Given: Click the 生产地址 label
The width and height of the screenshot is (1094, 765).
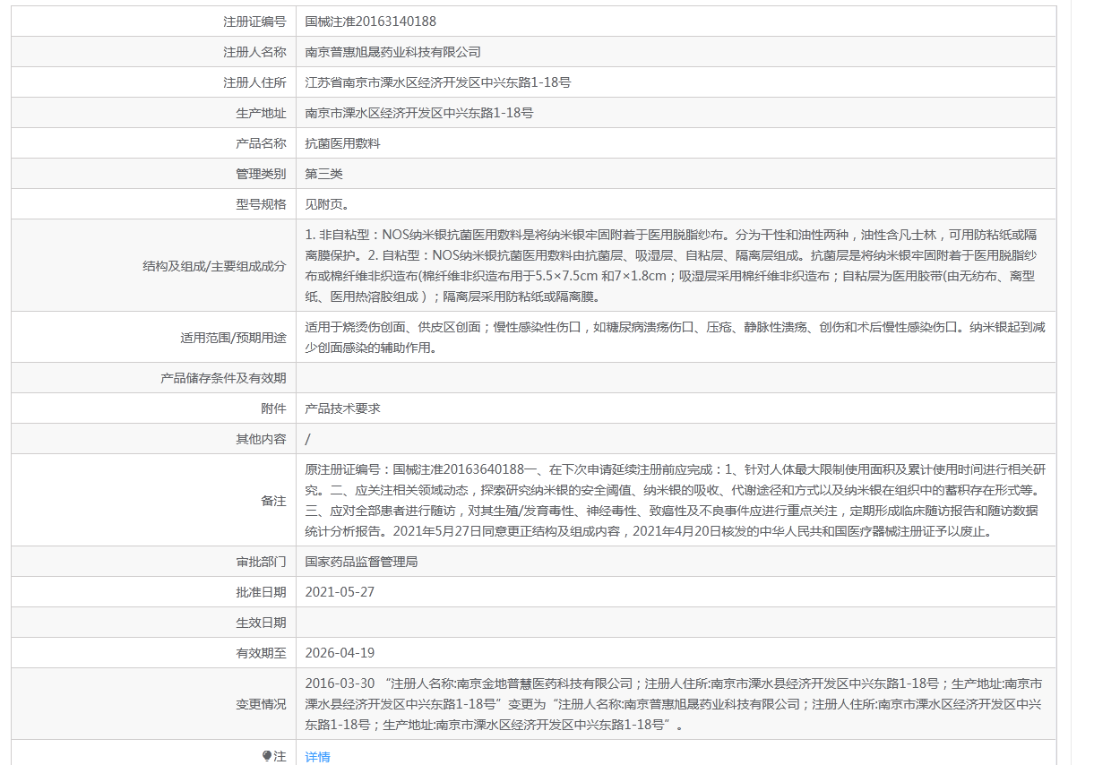Looking at the screenshot, I should click(261, 113).
